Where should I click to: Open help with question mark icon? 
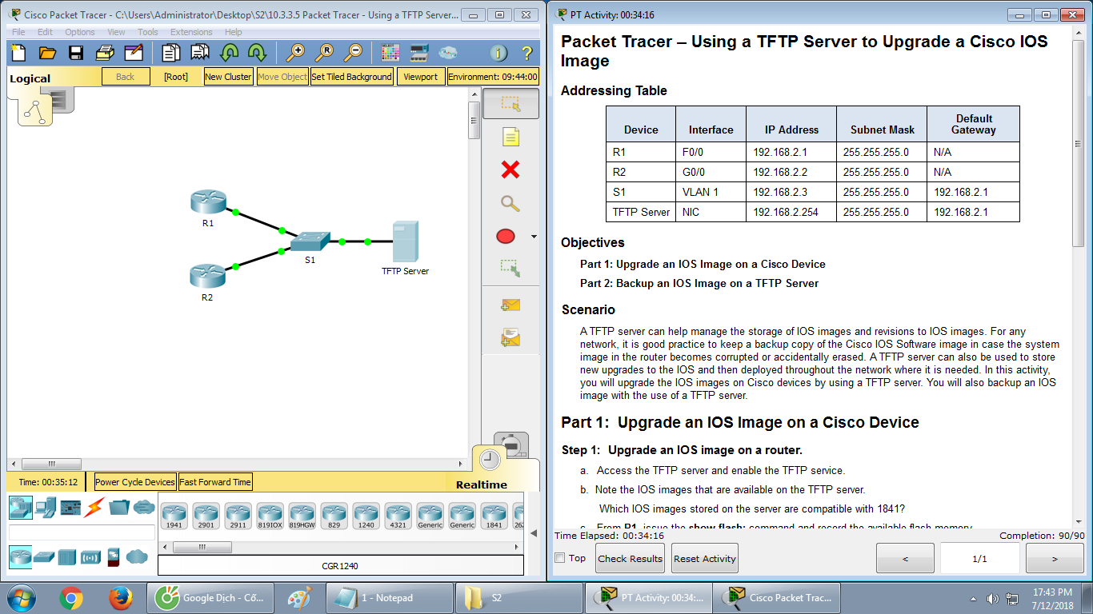pos(526,53)
